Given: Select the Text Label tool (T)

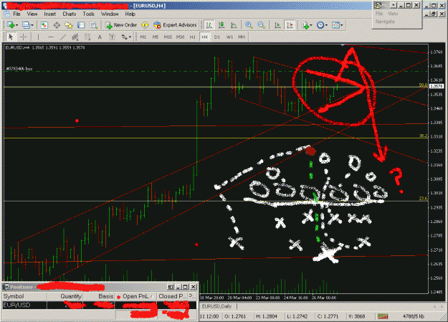Looking at the screenshot, I should 112,37.
